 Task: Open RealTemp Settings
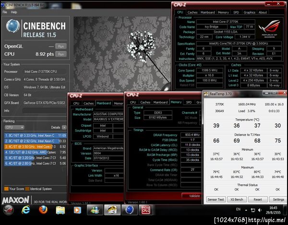[x=278, y=199]
